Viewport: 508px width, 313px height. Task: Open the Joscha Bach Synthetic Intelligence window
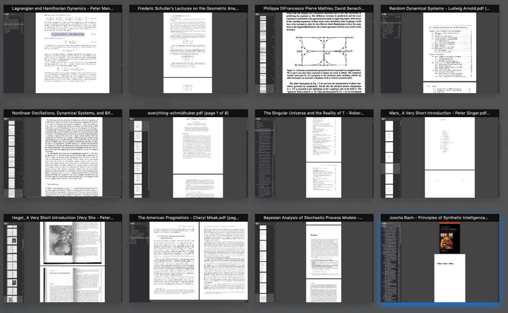(x=440, y=258)
